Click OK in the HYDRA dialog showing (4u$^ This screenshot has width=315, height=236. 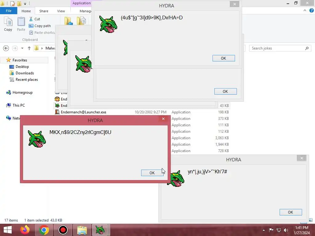[x=224, y=58]
